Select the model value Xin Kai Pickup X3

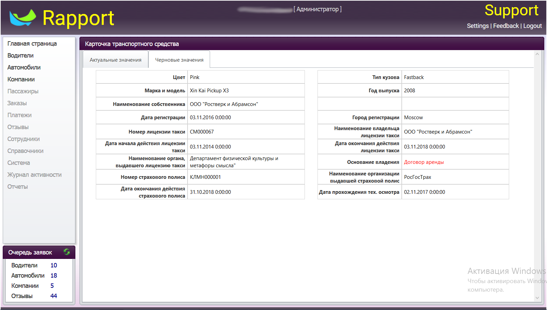click(x=209, y=91)
